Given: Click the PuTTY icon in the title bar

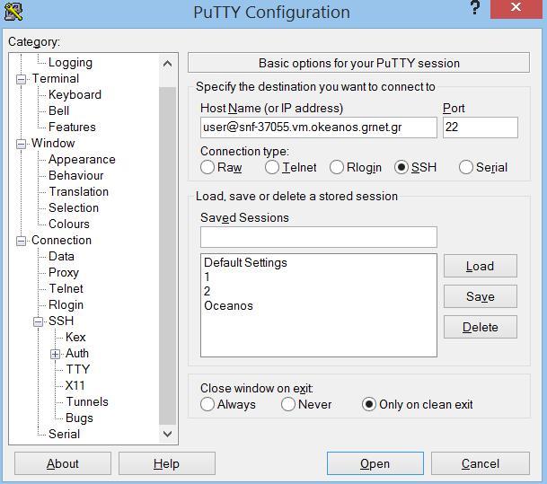Looking at the screenshot, I should click(x=13, y=11).
